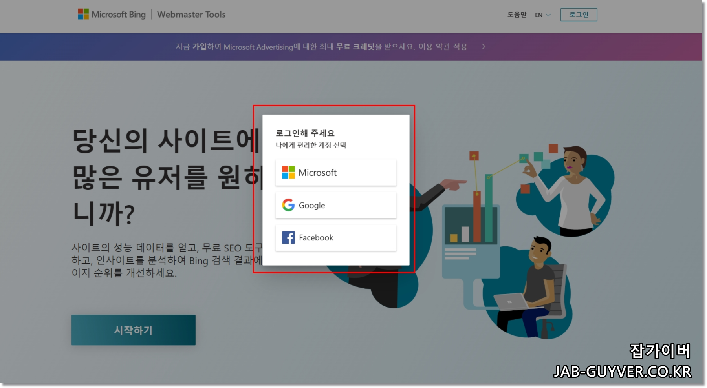Click the '로그인해 주세요' dialog title
This screenshot has height=388, width=707.
click(305, 133)
